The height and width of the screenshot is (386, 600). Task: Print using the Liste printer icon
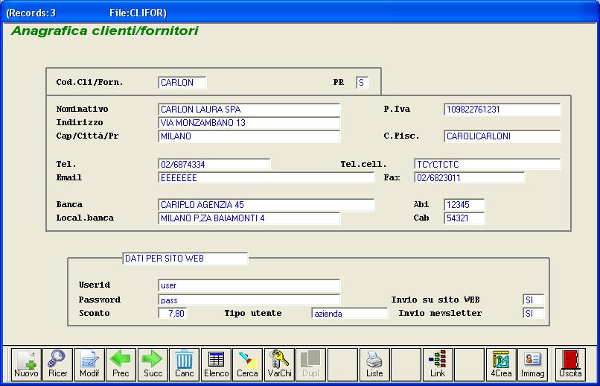point(374,364)
